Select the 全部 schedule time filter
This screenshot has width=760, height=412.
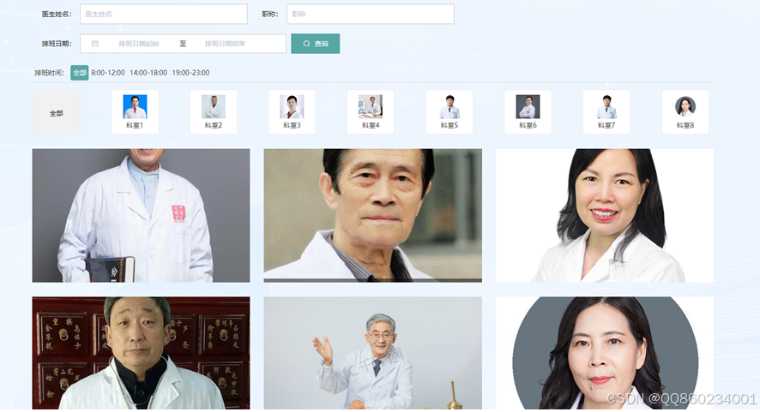pos(80,73)
